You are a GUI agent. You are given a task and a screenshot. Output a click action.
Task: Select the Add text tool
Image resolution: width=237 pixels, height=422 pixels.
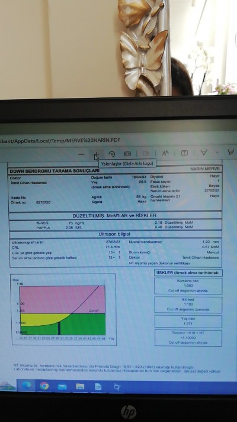pos(184,153)
